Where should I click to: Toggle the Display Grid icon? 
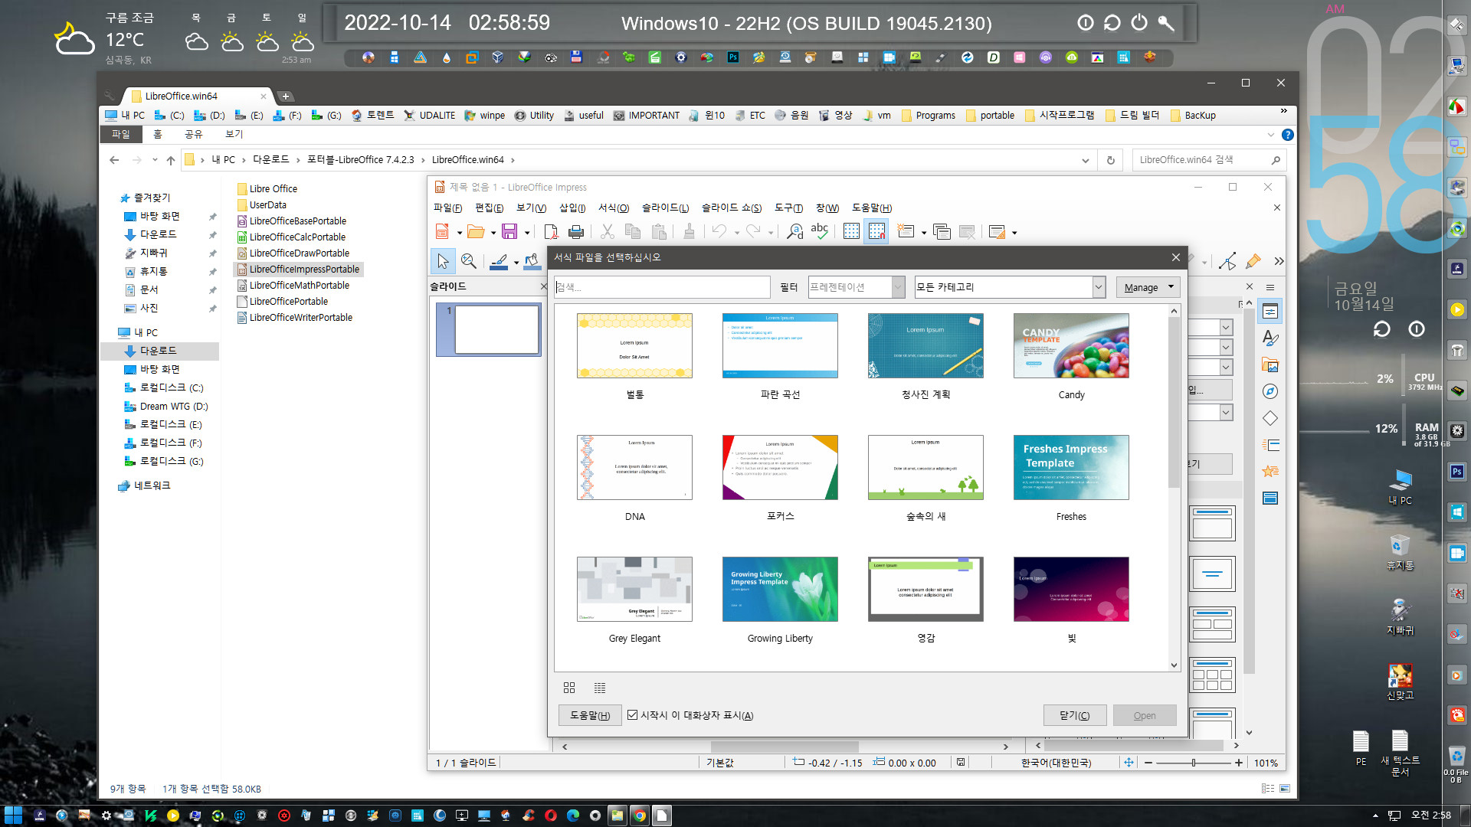point(851,231)
